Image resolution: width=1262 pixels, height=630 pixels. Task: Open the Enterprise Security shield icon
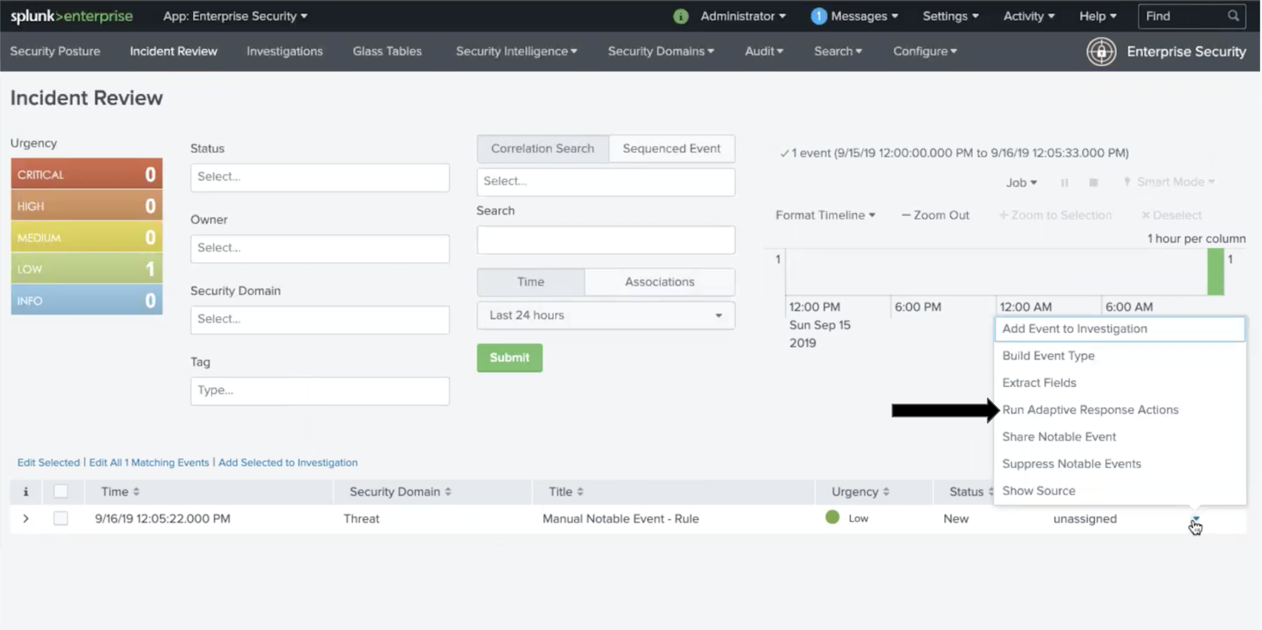pyautogui.click(x=1101, y=51)
